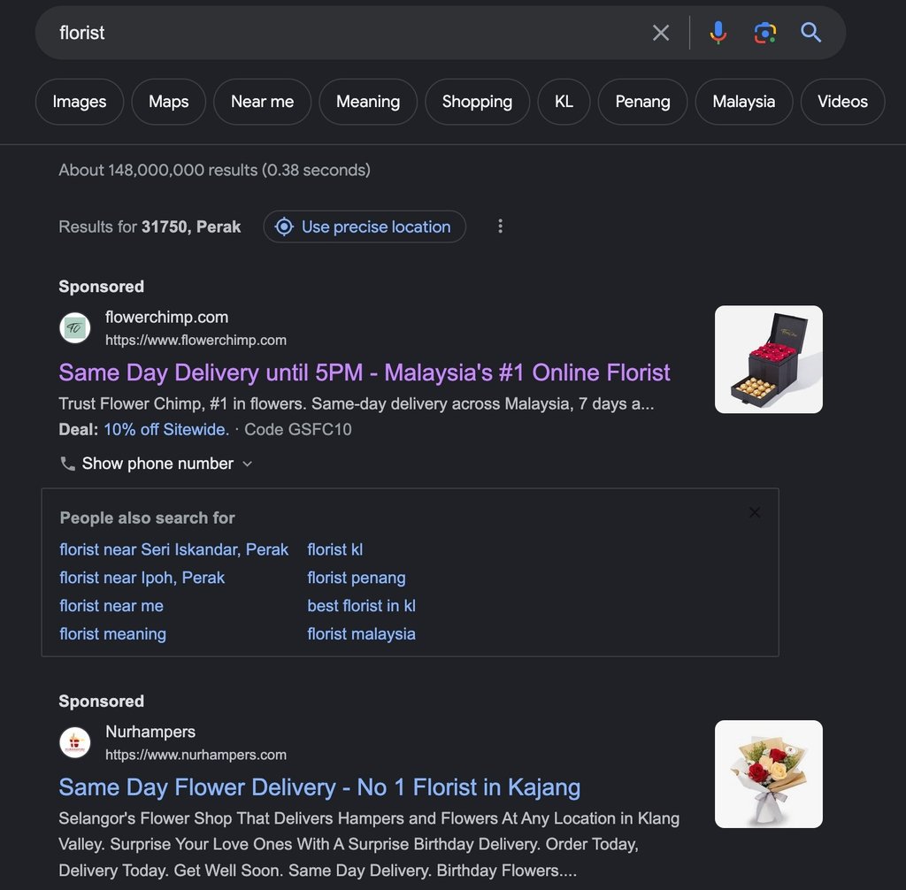The height and width of the screenshot is (890, 906).
Task: Click the precise location target icon
Action: click(283, 226)
